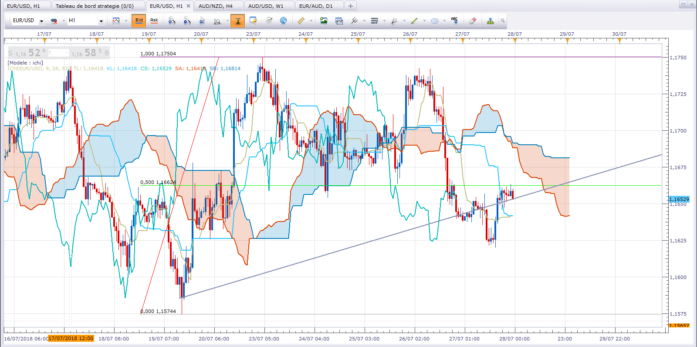Click the zoom out magnifier icon
Image resolution: width=697 pixels, height=347 pixels.
tap(187, 20)
